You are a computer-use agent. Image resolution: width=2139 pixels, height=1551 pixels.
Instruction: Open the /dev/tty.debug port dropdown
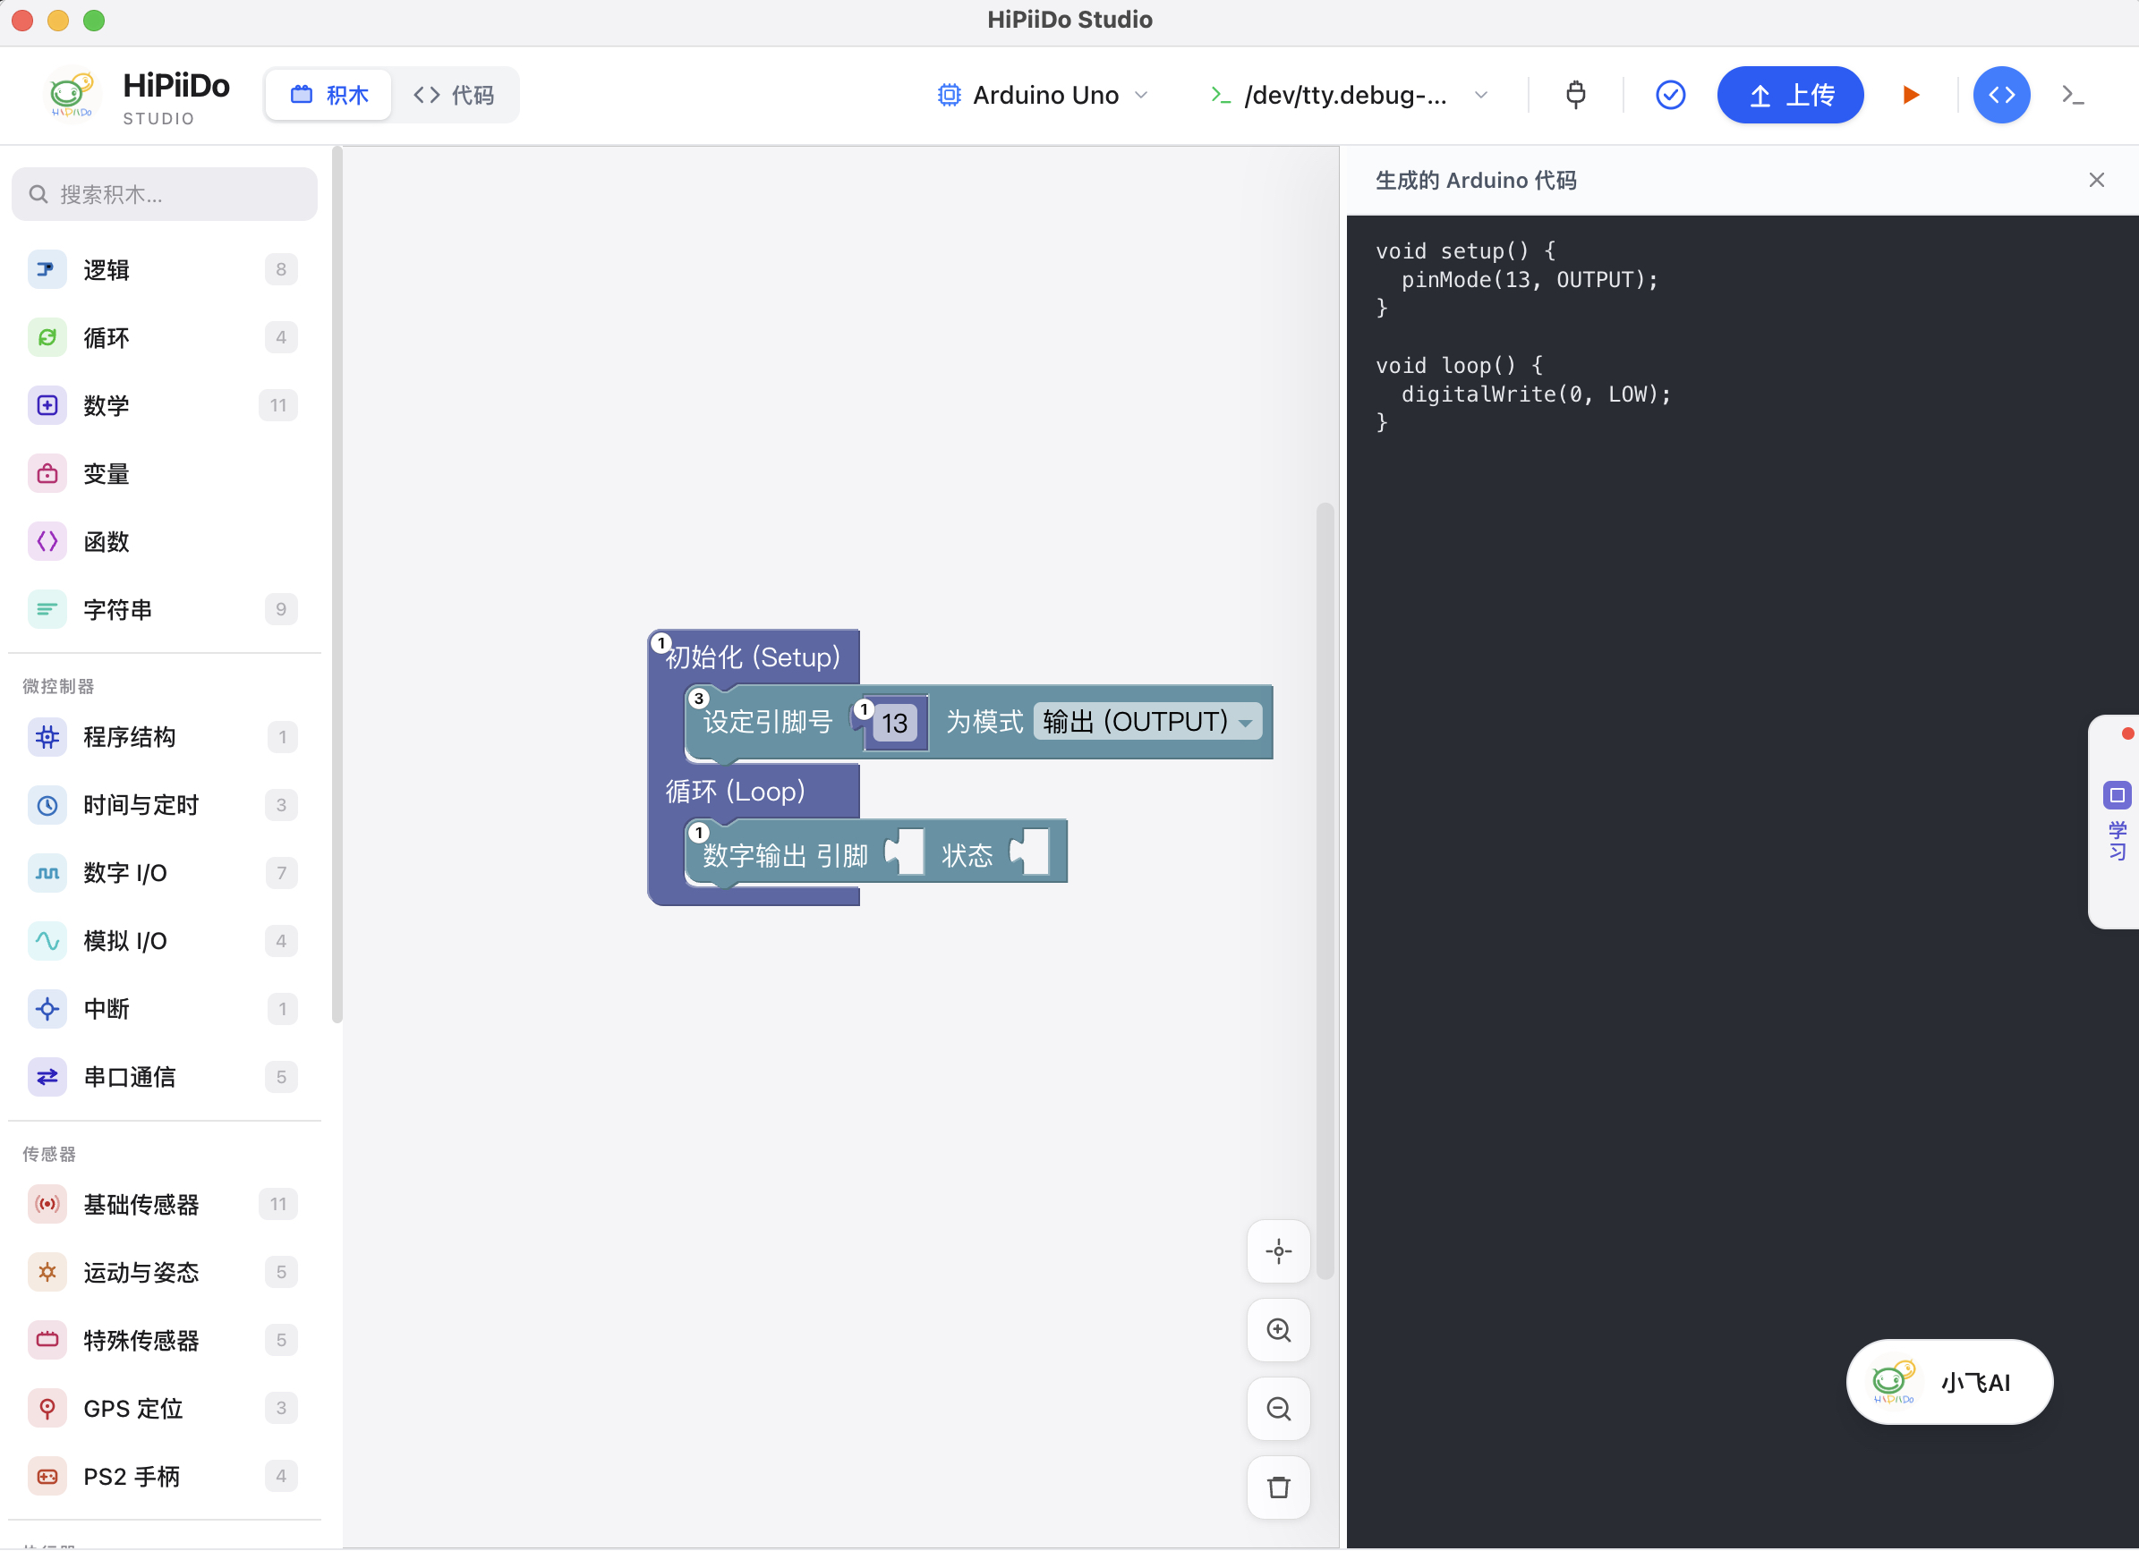coord(1349,94)
